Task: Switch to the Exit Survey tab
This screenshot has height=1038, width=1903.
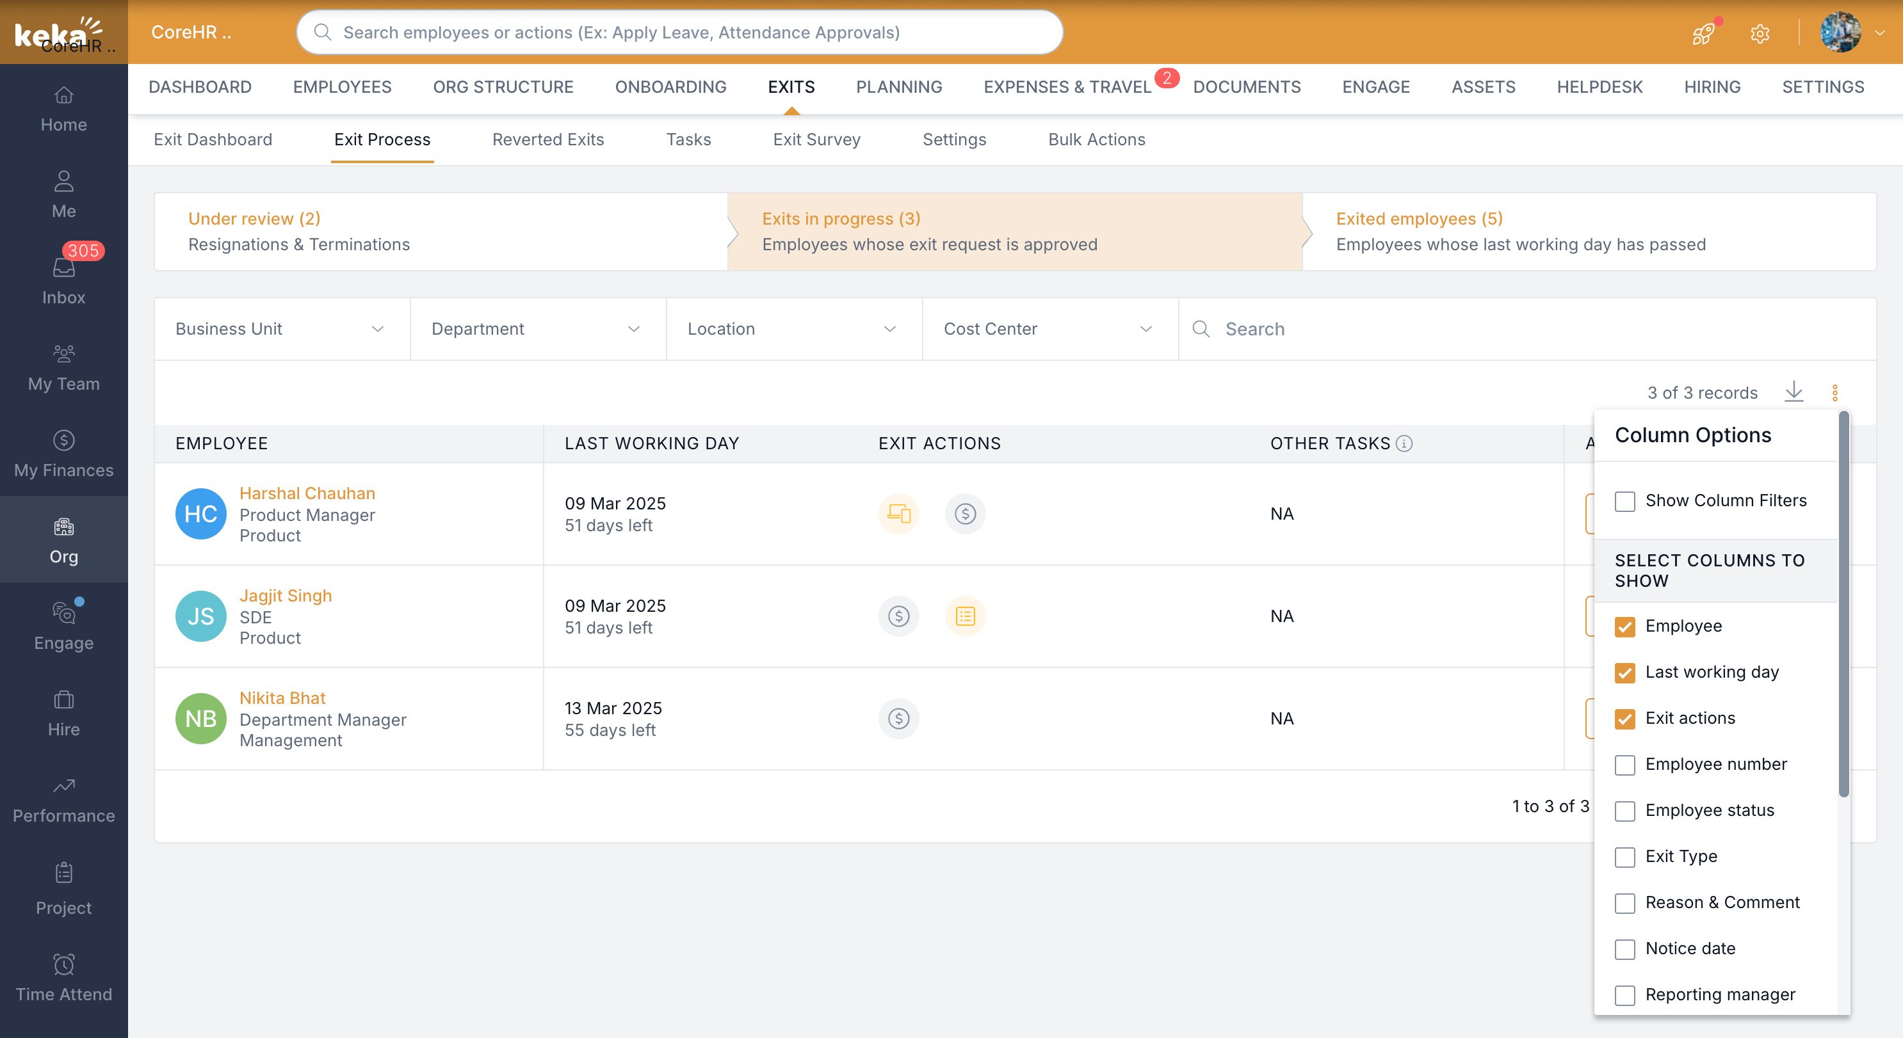Action: (x=816, y=140)
